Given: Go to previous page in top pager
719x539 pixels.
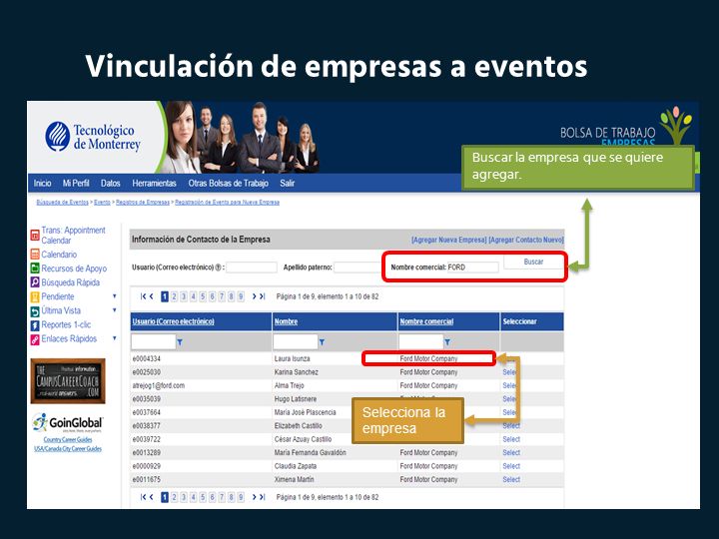Looking at the screenshot, I should coord(152,296).
